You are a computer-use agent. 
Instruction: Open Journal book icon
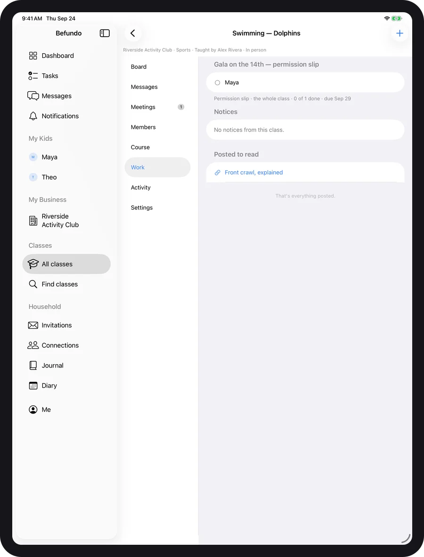(x=33, y=365)
